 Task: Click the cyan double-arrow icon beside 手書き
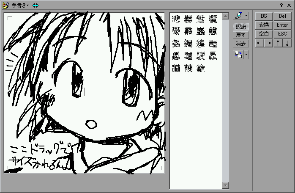click(36, 6)
